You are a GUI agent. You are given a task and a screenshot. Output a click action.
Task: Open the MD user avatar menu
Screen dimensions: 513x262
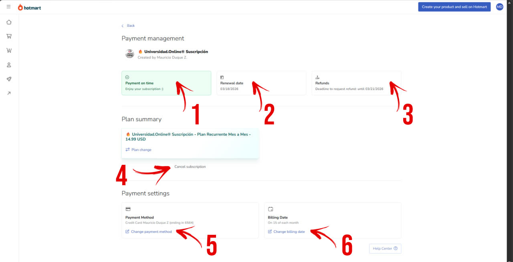click(499, 7)
